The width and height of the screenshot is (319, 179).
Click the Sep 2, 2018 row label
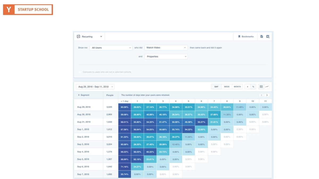point(83,137)
